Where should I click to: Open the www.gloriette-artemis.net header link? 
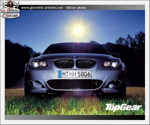click(x=42, y=8)
